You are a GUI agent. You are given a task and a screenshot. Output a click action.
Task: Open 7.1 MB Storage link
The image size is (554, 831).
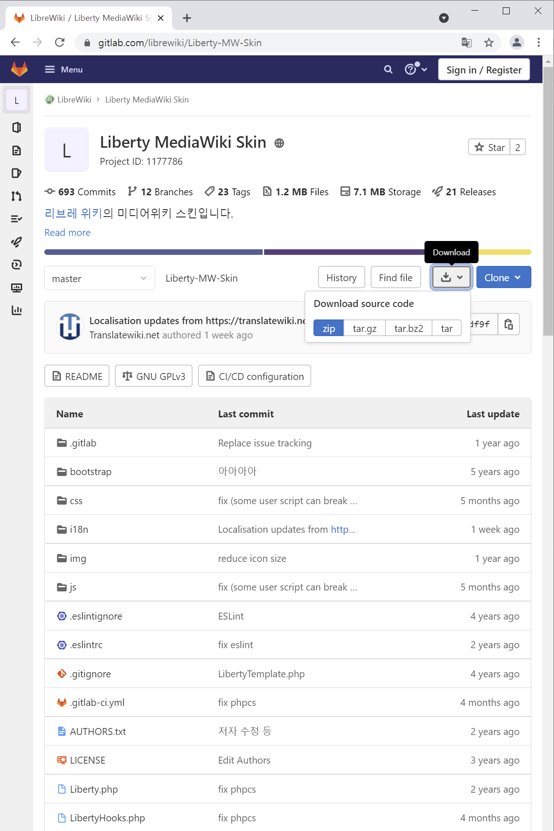380,192
